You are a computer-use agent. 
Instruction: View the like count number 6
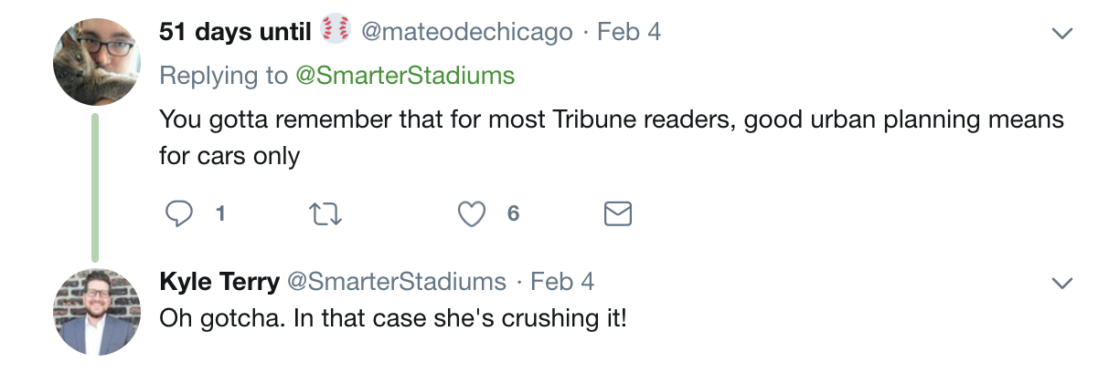tap(513, 213)
